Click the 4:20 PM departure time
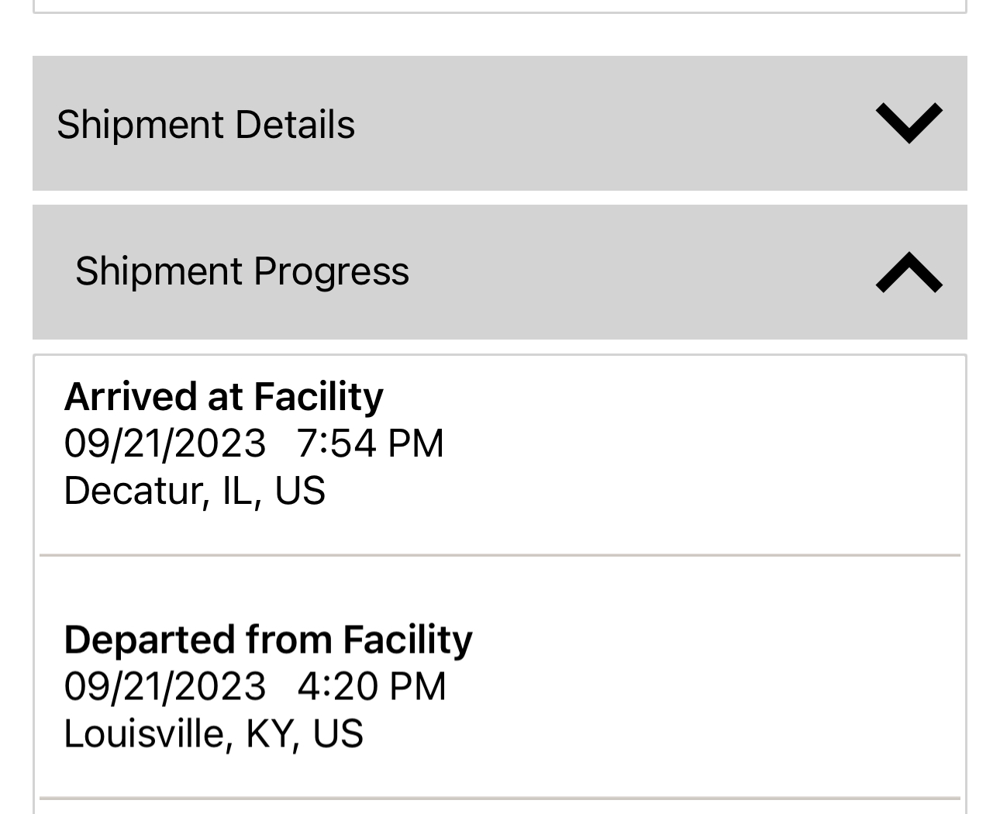This screenshot has width=1000, height=814. click(371, 687)
